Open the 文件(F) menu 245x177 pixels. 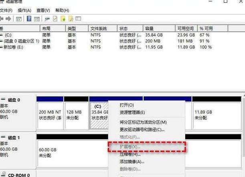point(6,10)
